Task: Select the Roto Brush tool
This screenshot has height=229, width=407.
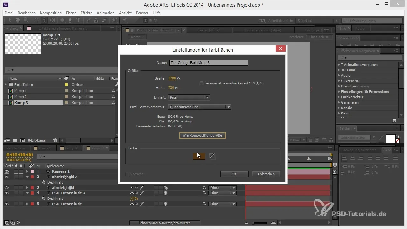Action: [x=114, y=20]
